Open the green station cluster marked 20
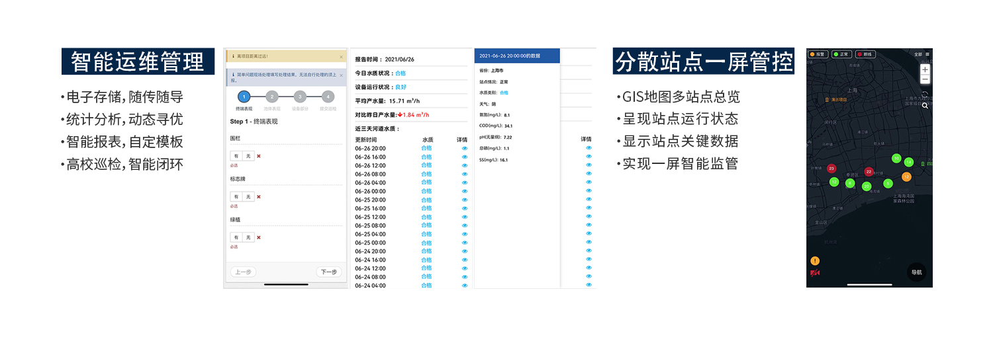Viewport: 993px width, 353px height. 867,186
